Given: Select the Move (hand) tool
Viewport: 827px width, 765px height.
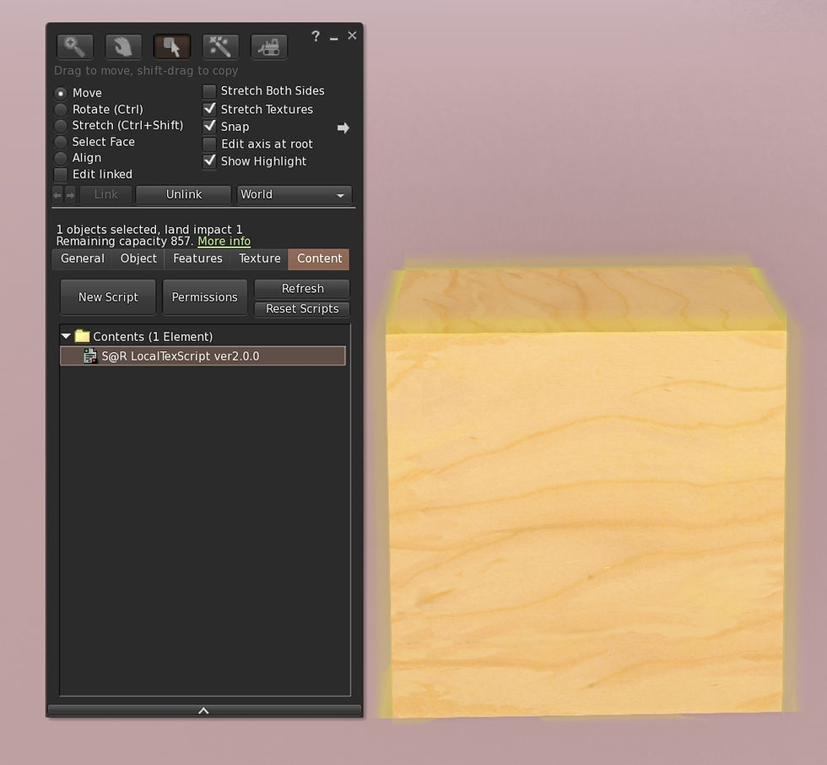Looking at the screenshot, I should [x=123, y=47].
